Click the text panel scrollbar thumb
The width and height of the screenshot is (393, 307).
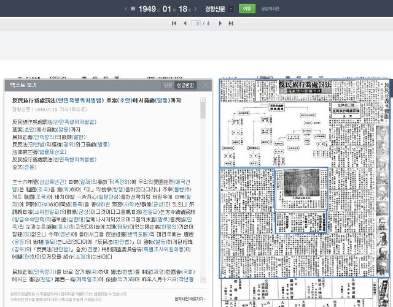tap(203, 110)
